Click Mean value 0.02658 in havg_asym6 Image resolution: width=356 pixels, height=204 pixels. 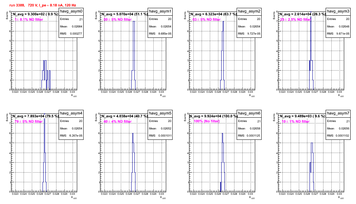(255, 128)
